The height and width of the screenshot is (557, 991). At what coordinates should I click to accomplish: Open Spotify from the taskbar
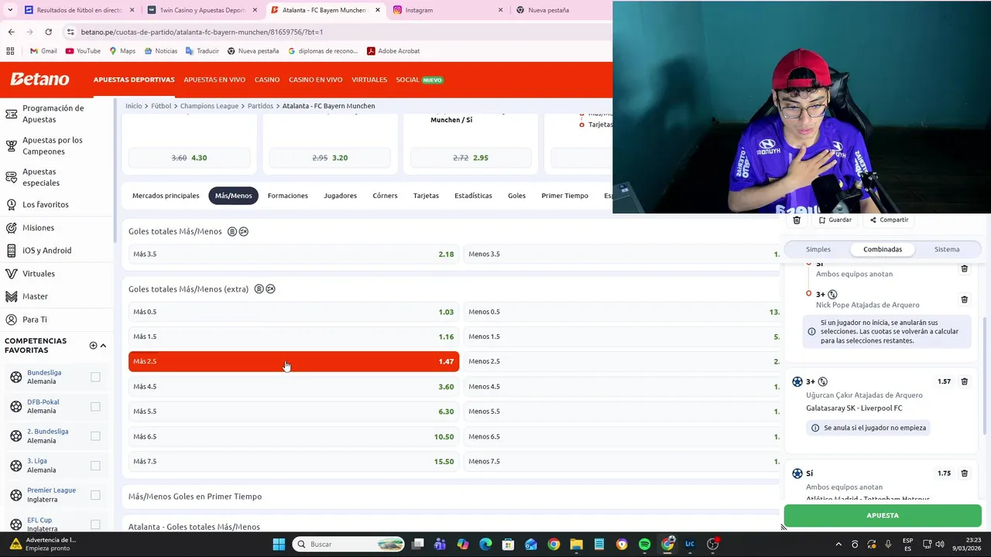pyautogui.click(x=644, y=545)
